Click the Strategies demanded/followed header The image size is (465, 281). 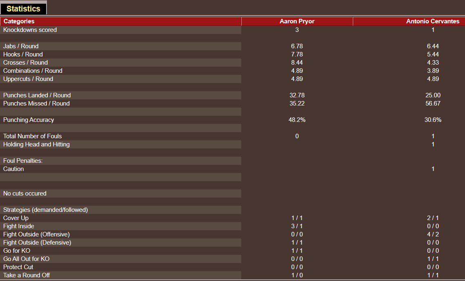point(45,209)
